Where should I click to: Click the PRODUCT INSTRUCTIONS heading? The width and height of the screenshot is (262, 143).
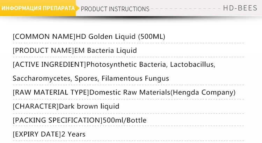click(115, 9)
